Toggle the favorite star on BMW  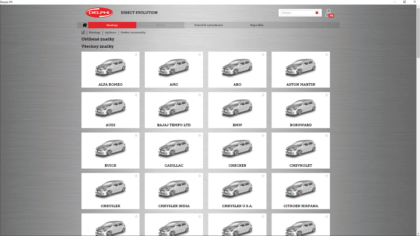[x=263, y=95]
